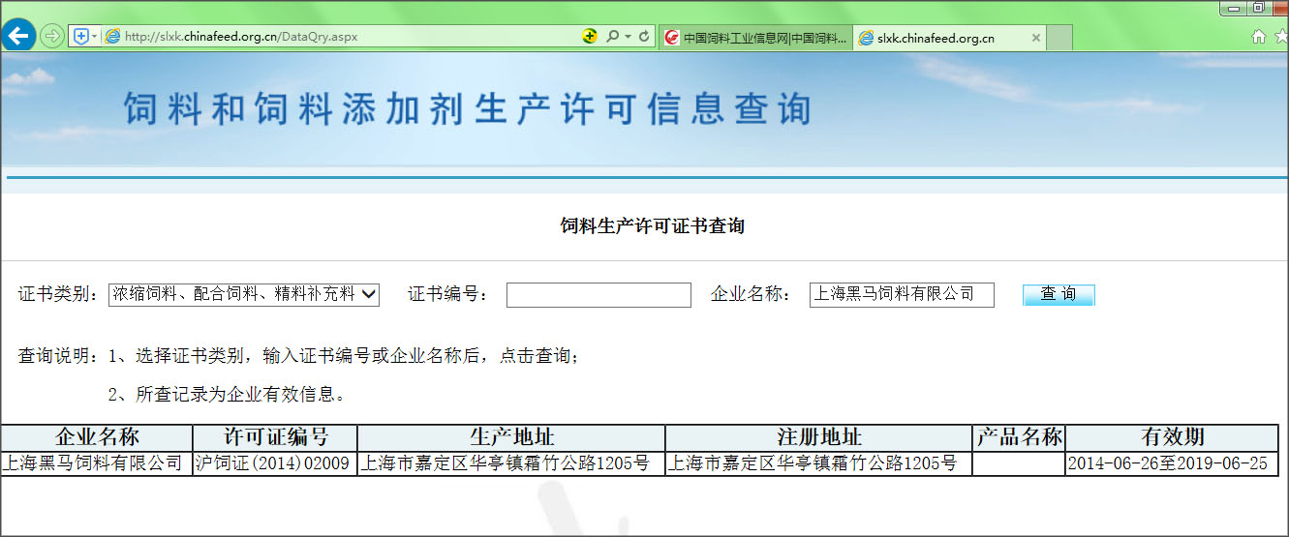Viewport: 1289px width, 537px height.
Task: Refresh the page with the reload icon
Action: [645, 37]
